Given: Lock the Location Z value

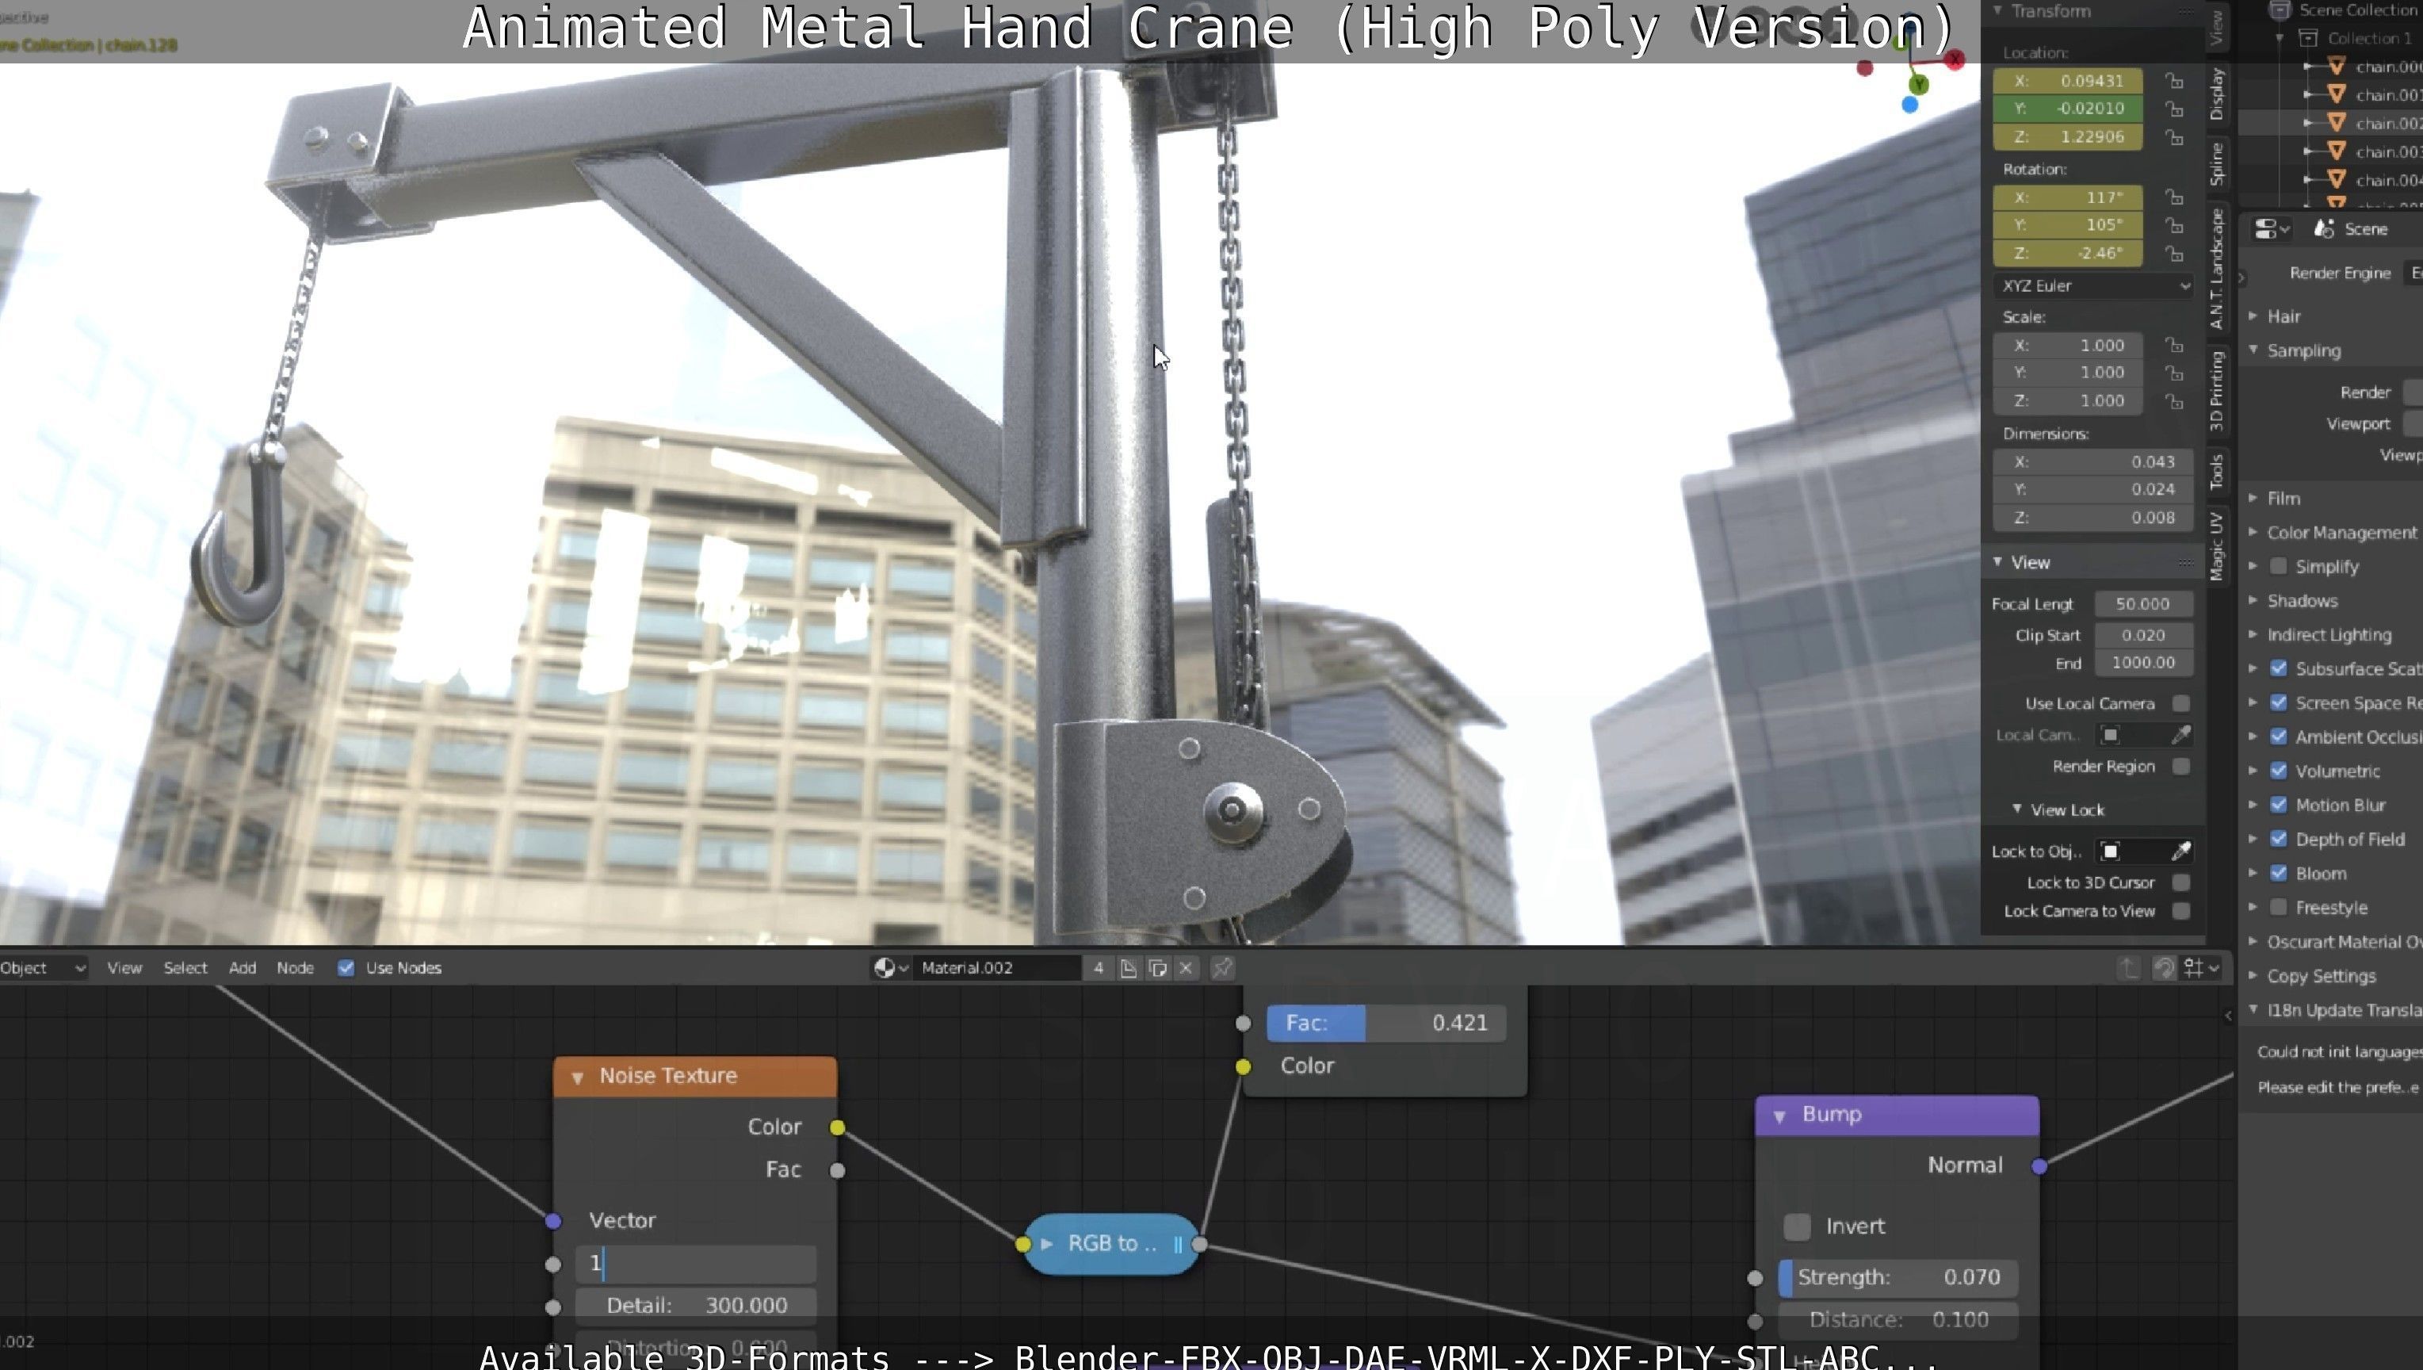Looking at the screenshot, I should point(2174,136).
